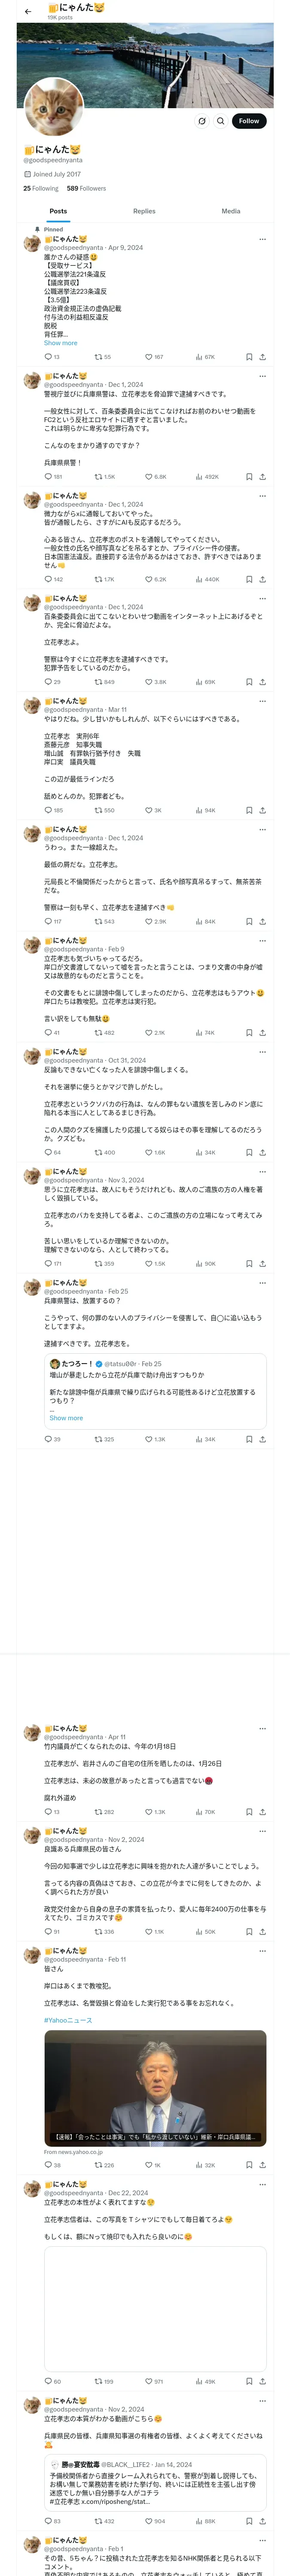
Task: Switch to the Replies tab
Action: (144, 211)
